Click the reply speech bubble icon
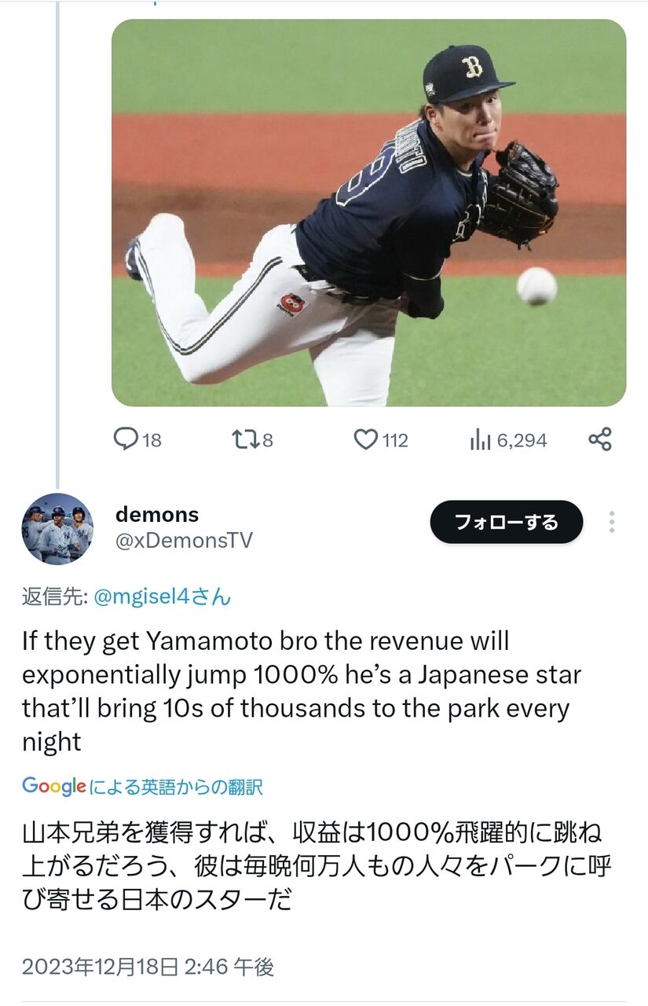This screenshot has width=648, height=1006. pyautogui.click(x=126, y=439)
